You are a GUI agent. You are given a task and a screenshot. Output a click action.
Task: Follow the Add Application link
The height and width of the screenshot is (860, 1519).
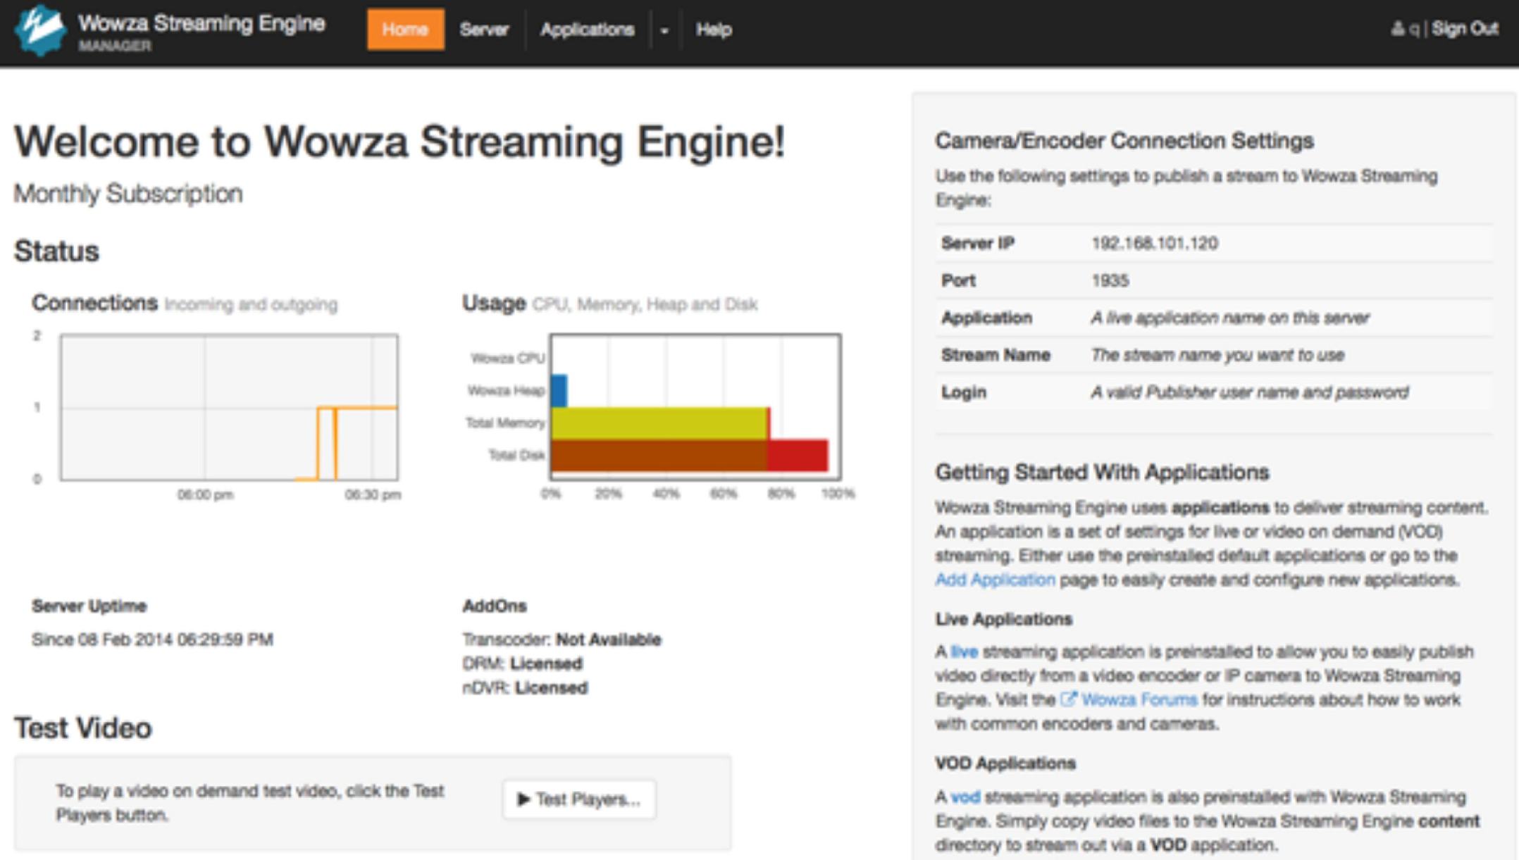tap(995, 580)
